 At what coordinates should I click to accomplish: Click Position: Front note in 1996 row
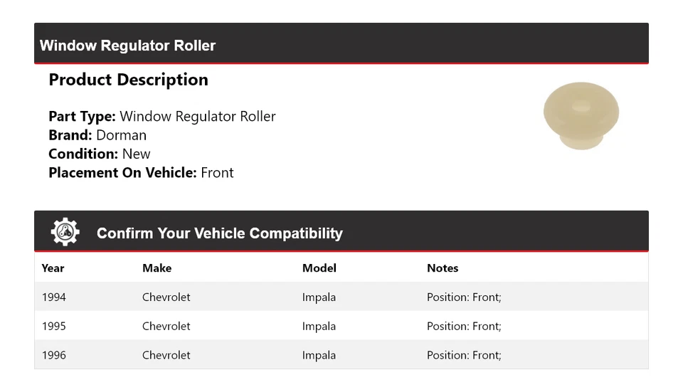click(x=464, y=355)
